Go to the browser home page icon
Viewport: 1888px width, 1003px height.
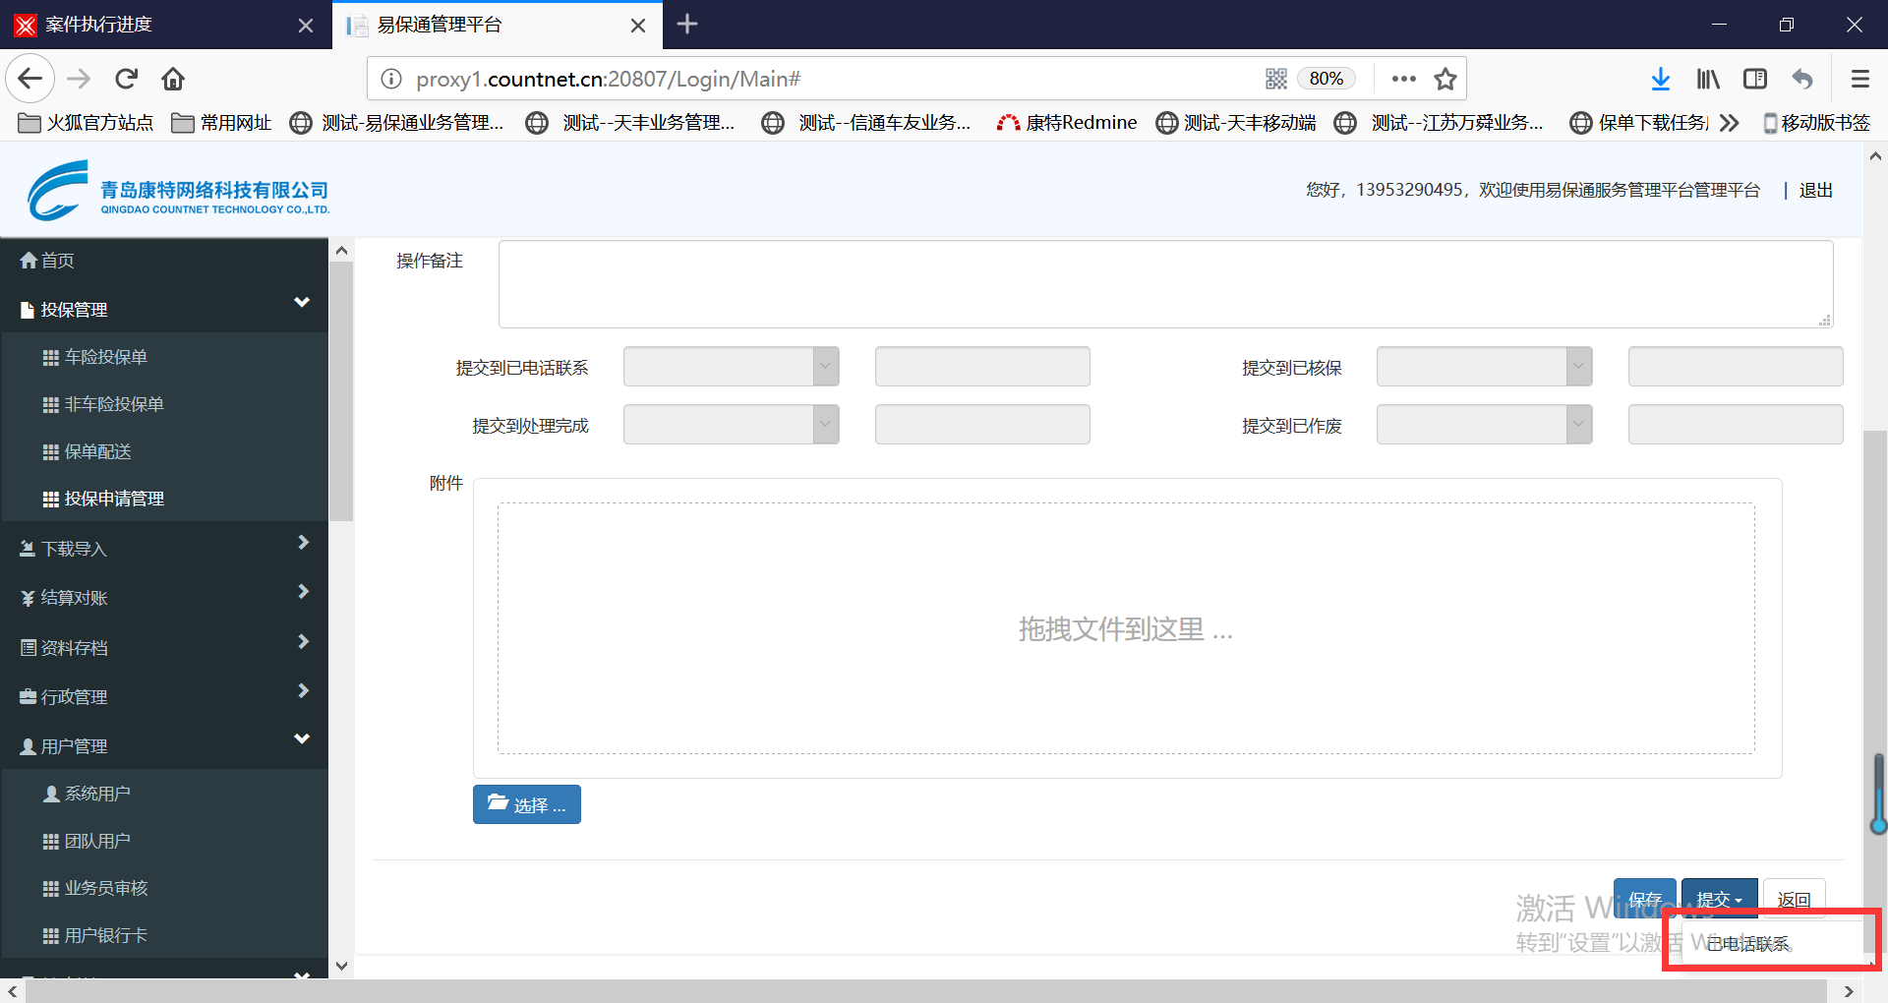click(x=173, y=79)
